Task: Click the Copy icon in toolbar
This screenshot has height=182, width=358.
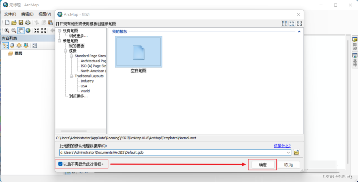Action: click(x=44, y=22)
